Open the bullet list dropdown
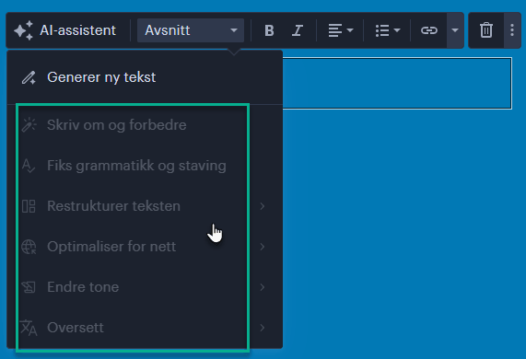Screen dimensions: 526x359 pos(388,30)
